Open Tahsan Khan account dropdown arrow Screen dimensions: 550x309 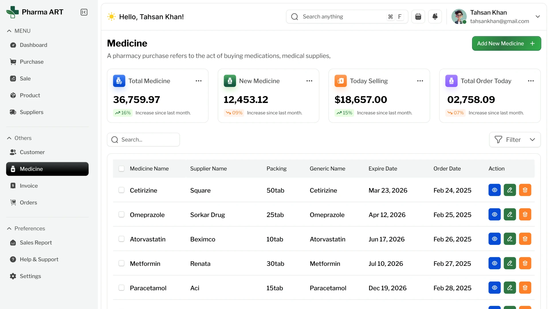[538, 17]
